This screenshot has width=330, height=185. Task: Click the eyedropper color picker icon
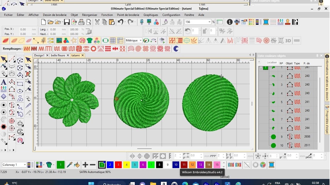(x=69, y=165)
